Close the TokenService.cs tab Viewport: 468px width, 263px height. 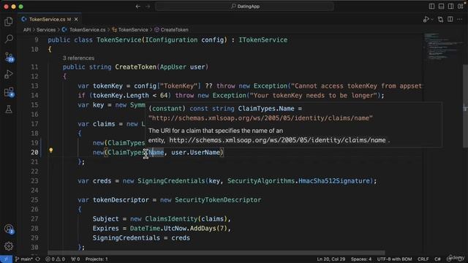76,20
